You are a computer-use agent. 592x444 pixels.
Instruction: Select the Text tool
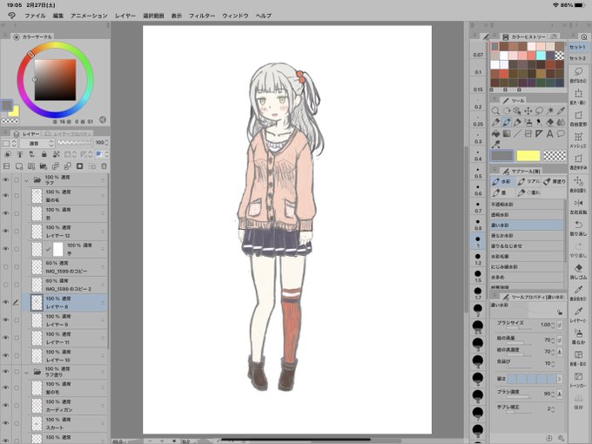tap(550, 134)
